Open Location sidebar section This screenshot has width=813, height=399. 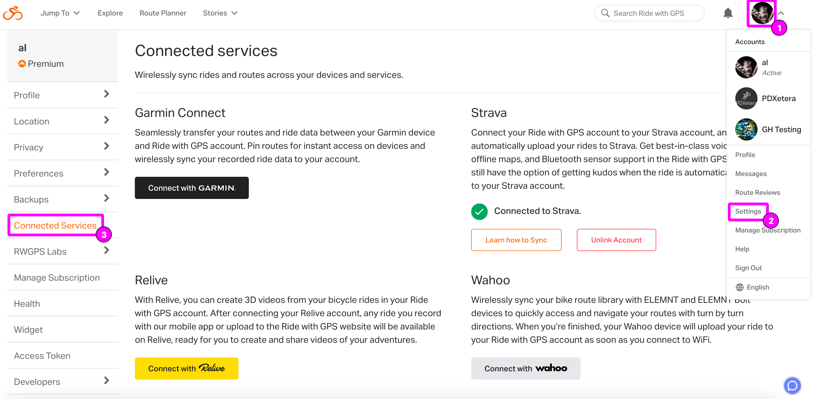tap(62, 121)
